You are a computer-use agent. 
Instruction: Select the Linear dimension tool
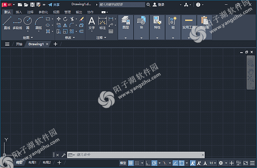point(111,19)
